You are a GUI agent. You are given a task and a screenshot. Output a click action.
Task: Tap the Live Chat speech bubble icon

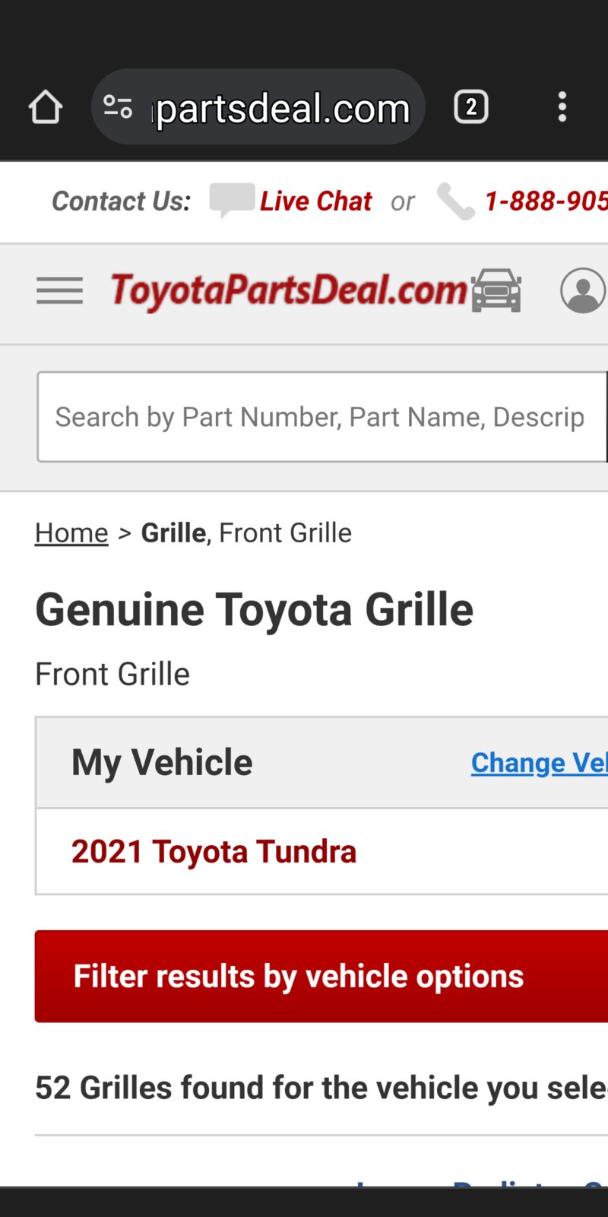(232, 201)
